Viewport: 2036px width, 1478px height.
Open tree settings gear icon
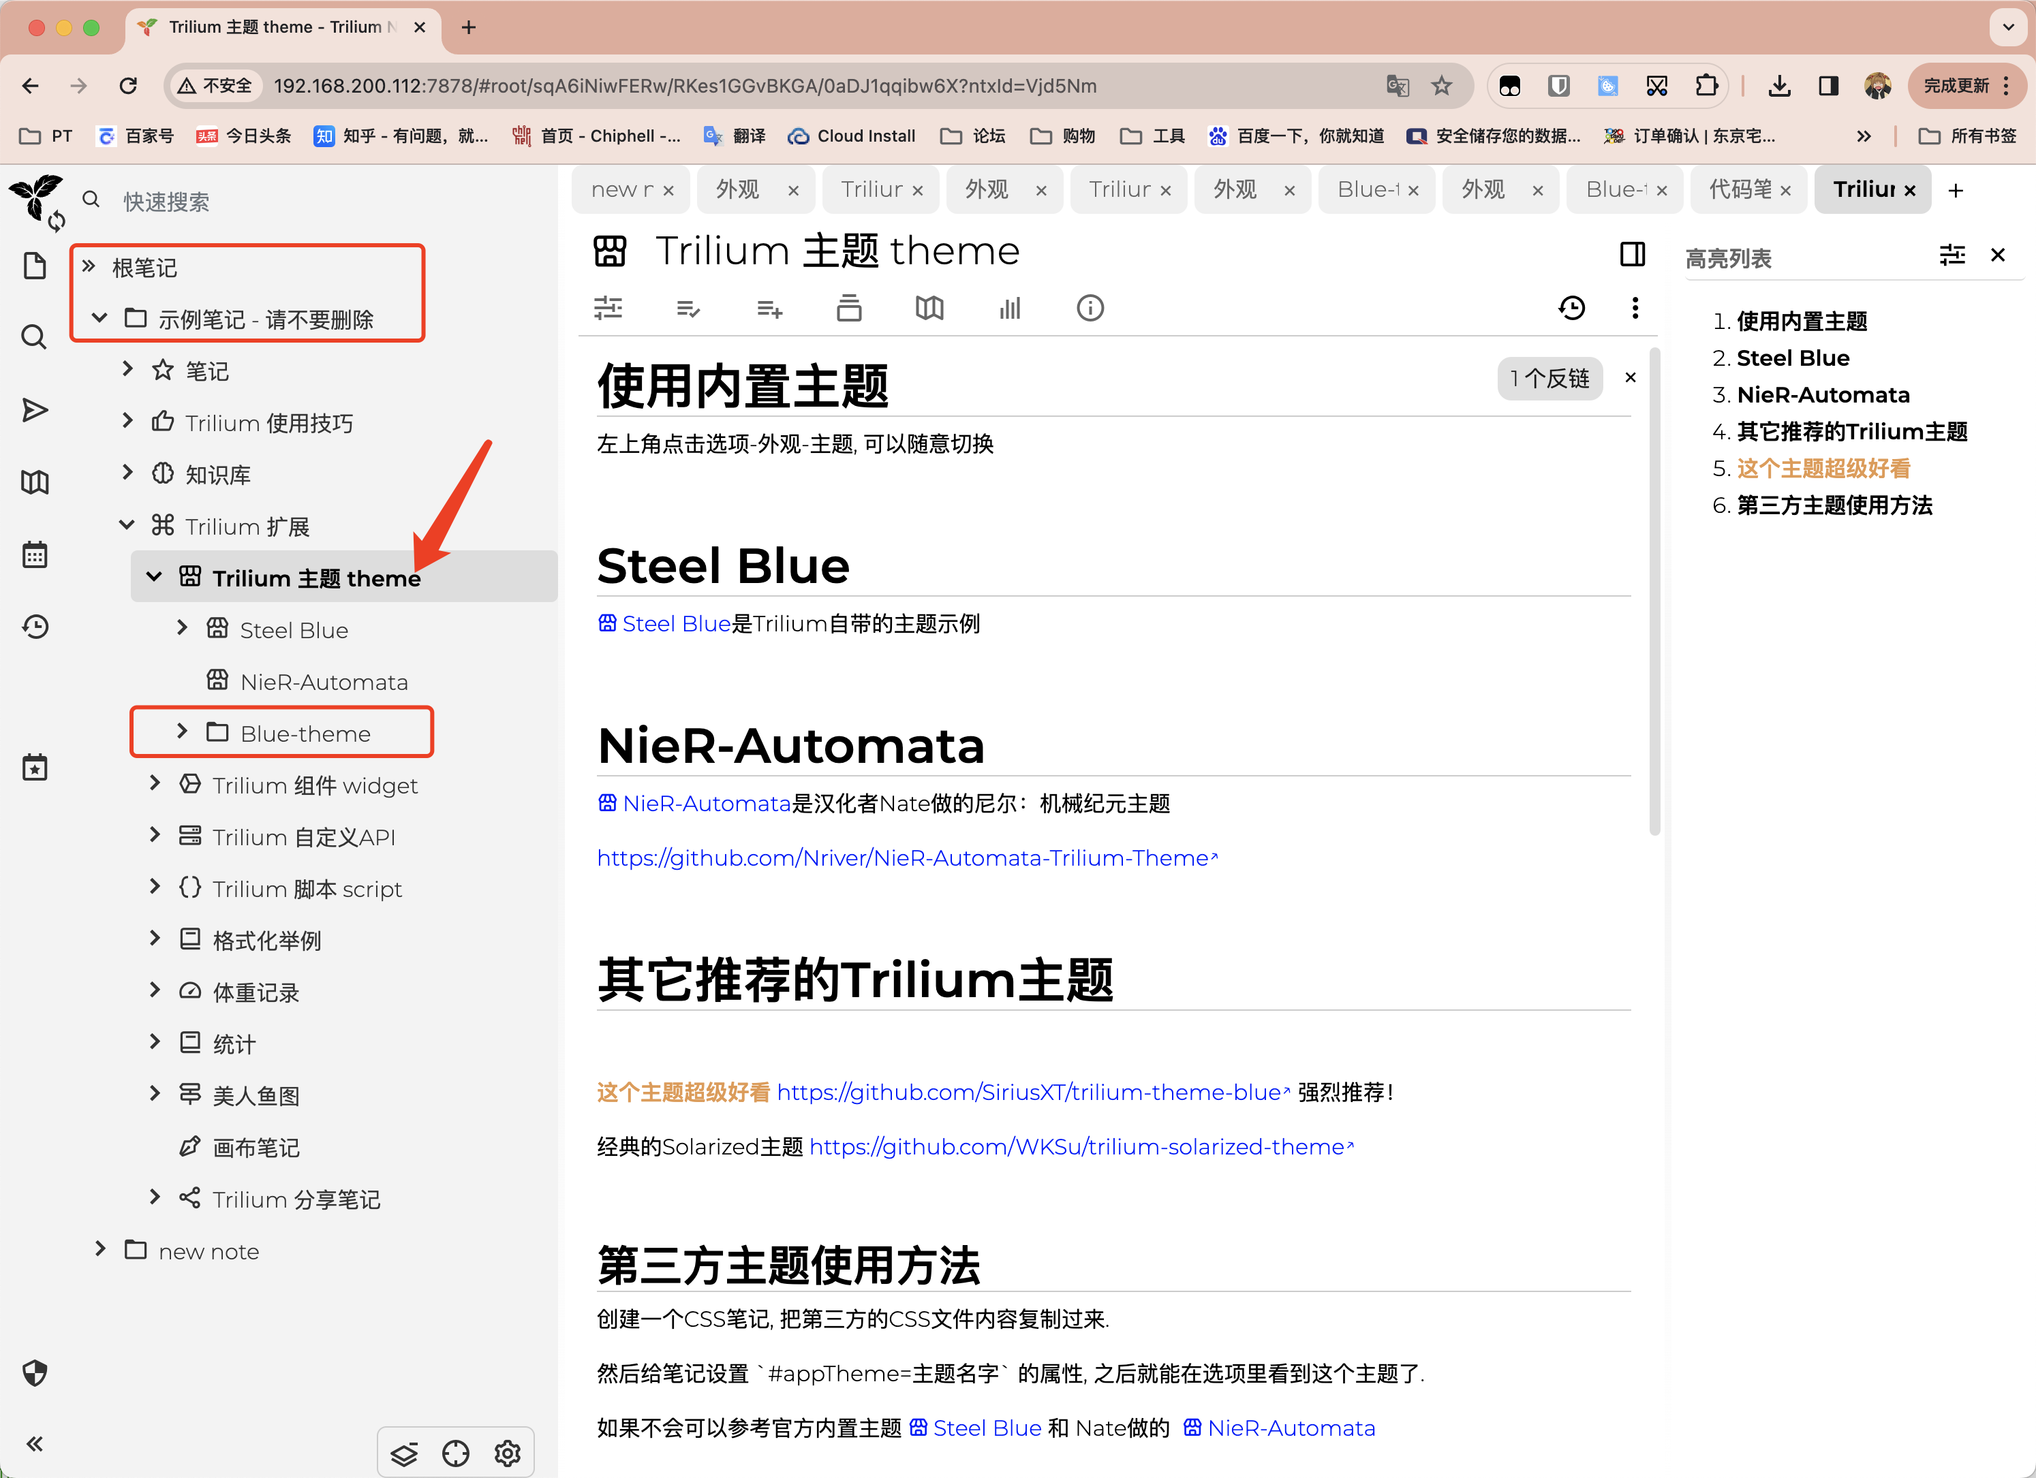[x=508, y=1453]
